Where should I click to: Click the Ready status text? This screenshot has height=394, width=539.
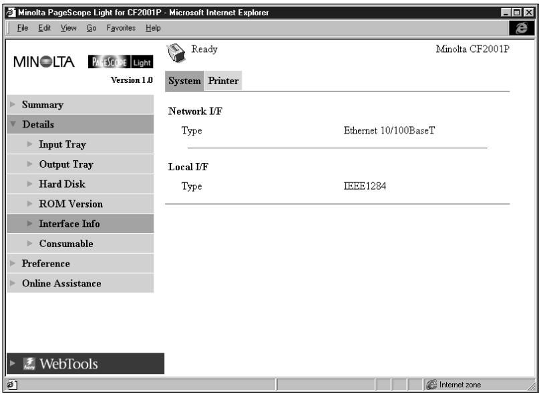click(x=204, y=49)
